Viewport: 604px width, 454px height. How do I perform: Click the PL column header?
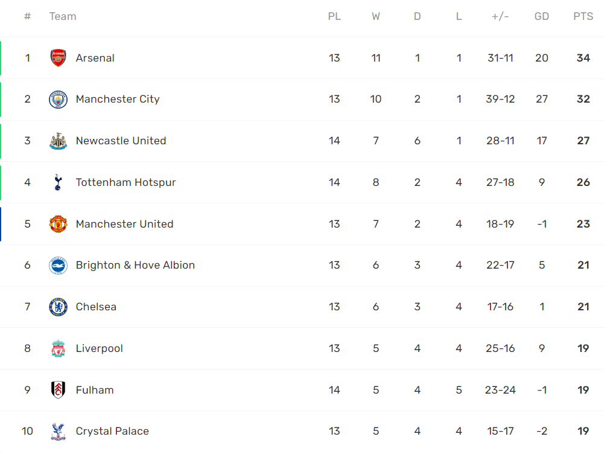click(x=334, y=16)
